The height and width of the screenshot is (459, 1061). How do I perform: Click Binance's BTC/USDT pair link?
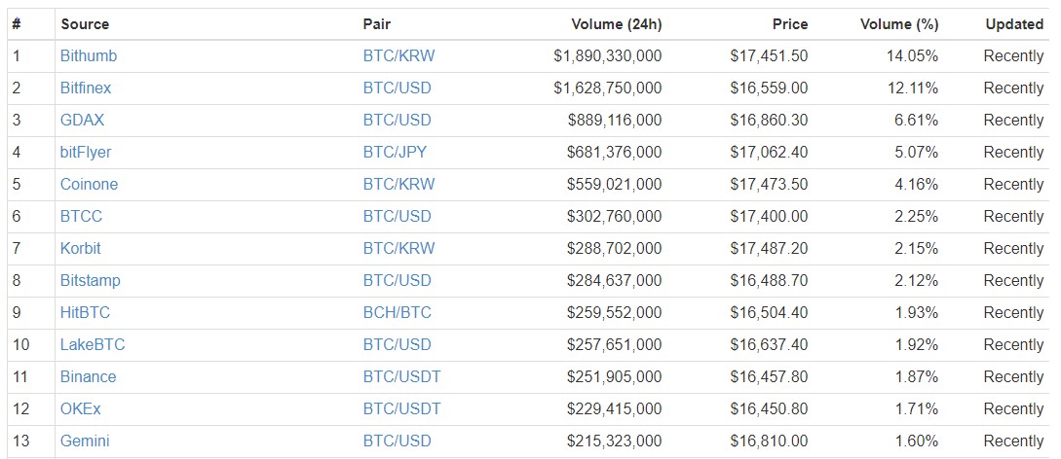coord(401,377)
